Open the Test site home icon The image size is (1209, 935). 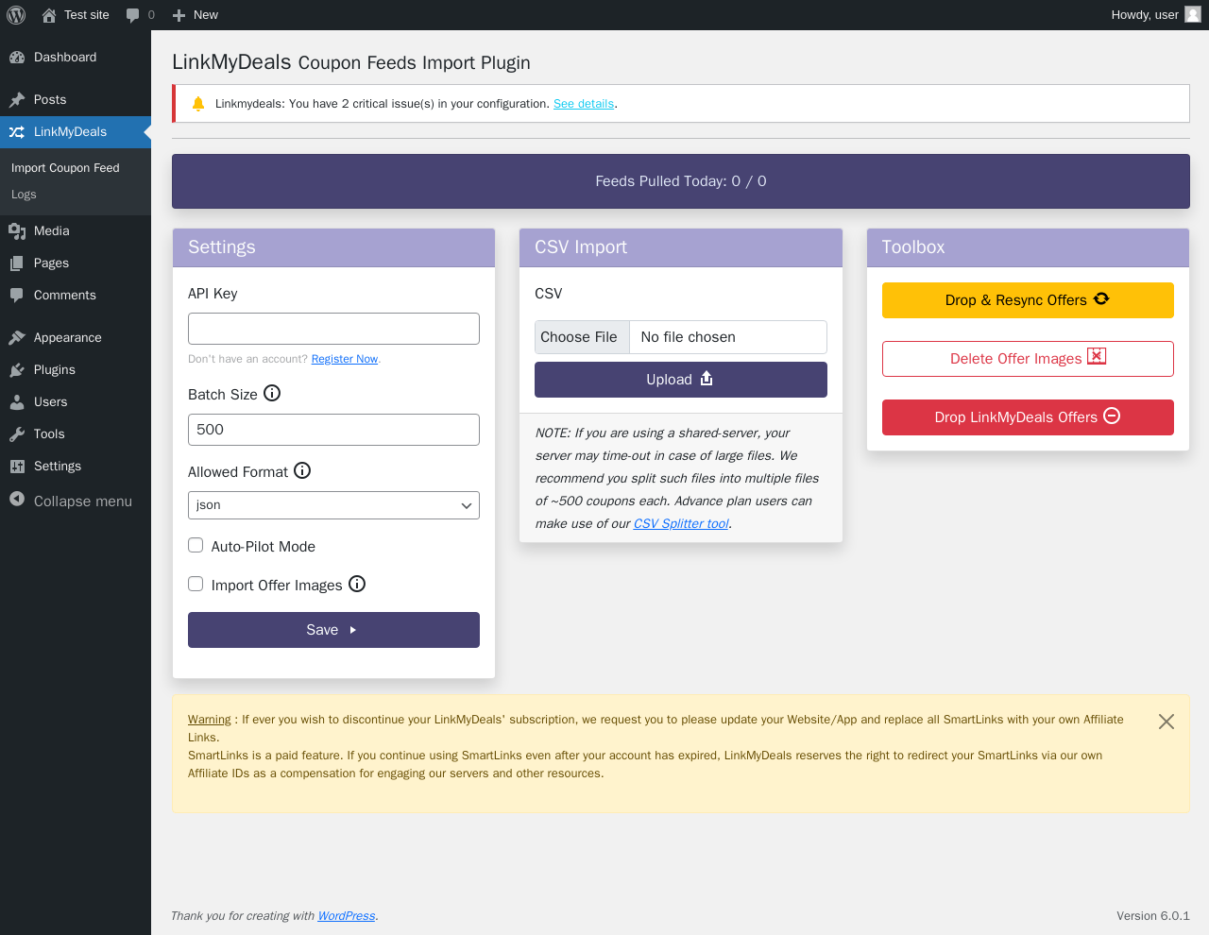(x=49, y=15)
